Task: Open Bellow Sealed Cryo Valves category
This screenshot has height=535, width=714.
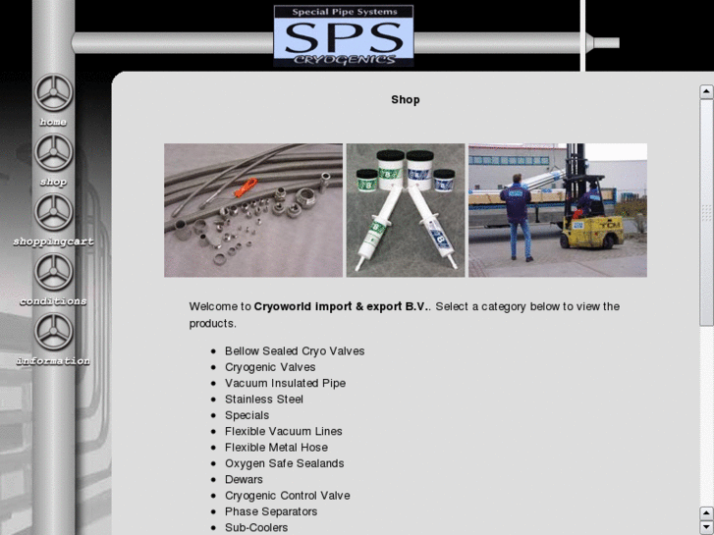Action: (x=295, y=351)
